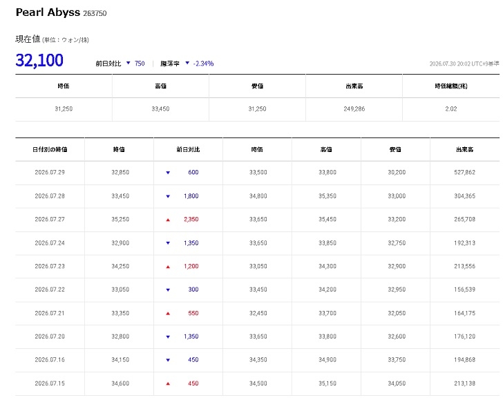This screenshot has height=400, width=503.
Task: Select the date 2026.07.16
Action: click(50, 360)
